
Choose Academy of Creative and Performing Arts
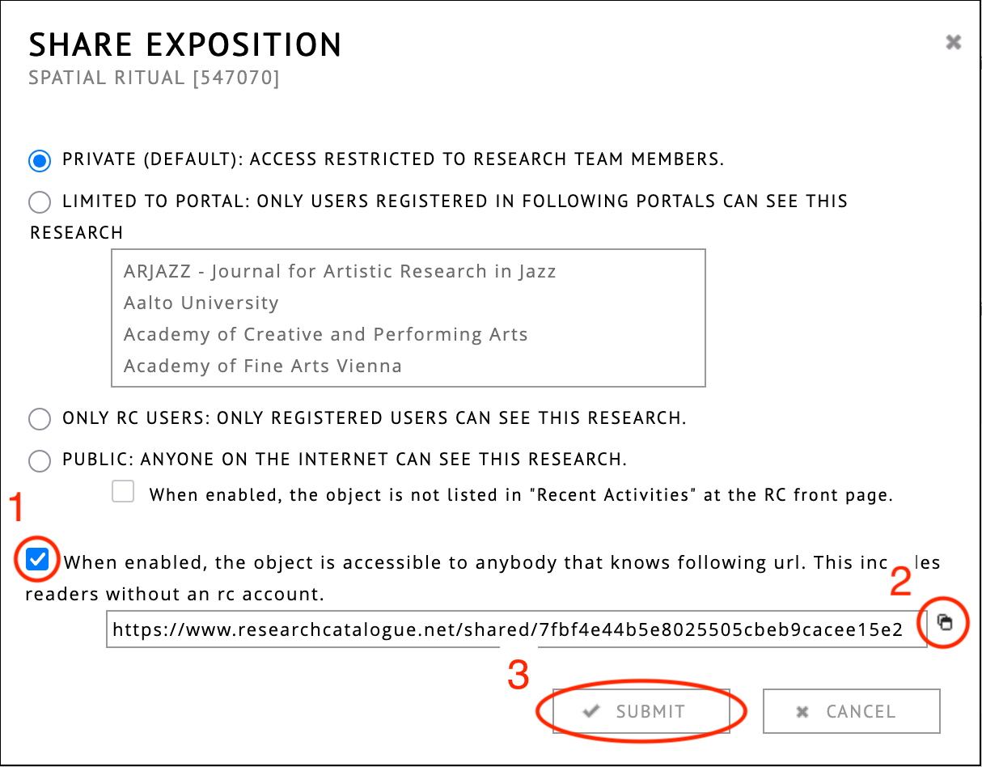coord(325,334)
